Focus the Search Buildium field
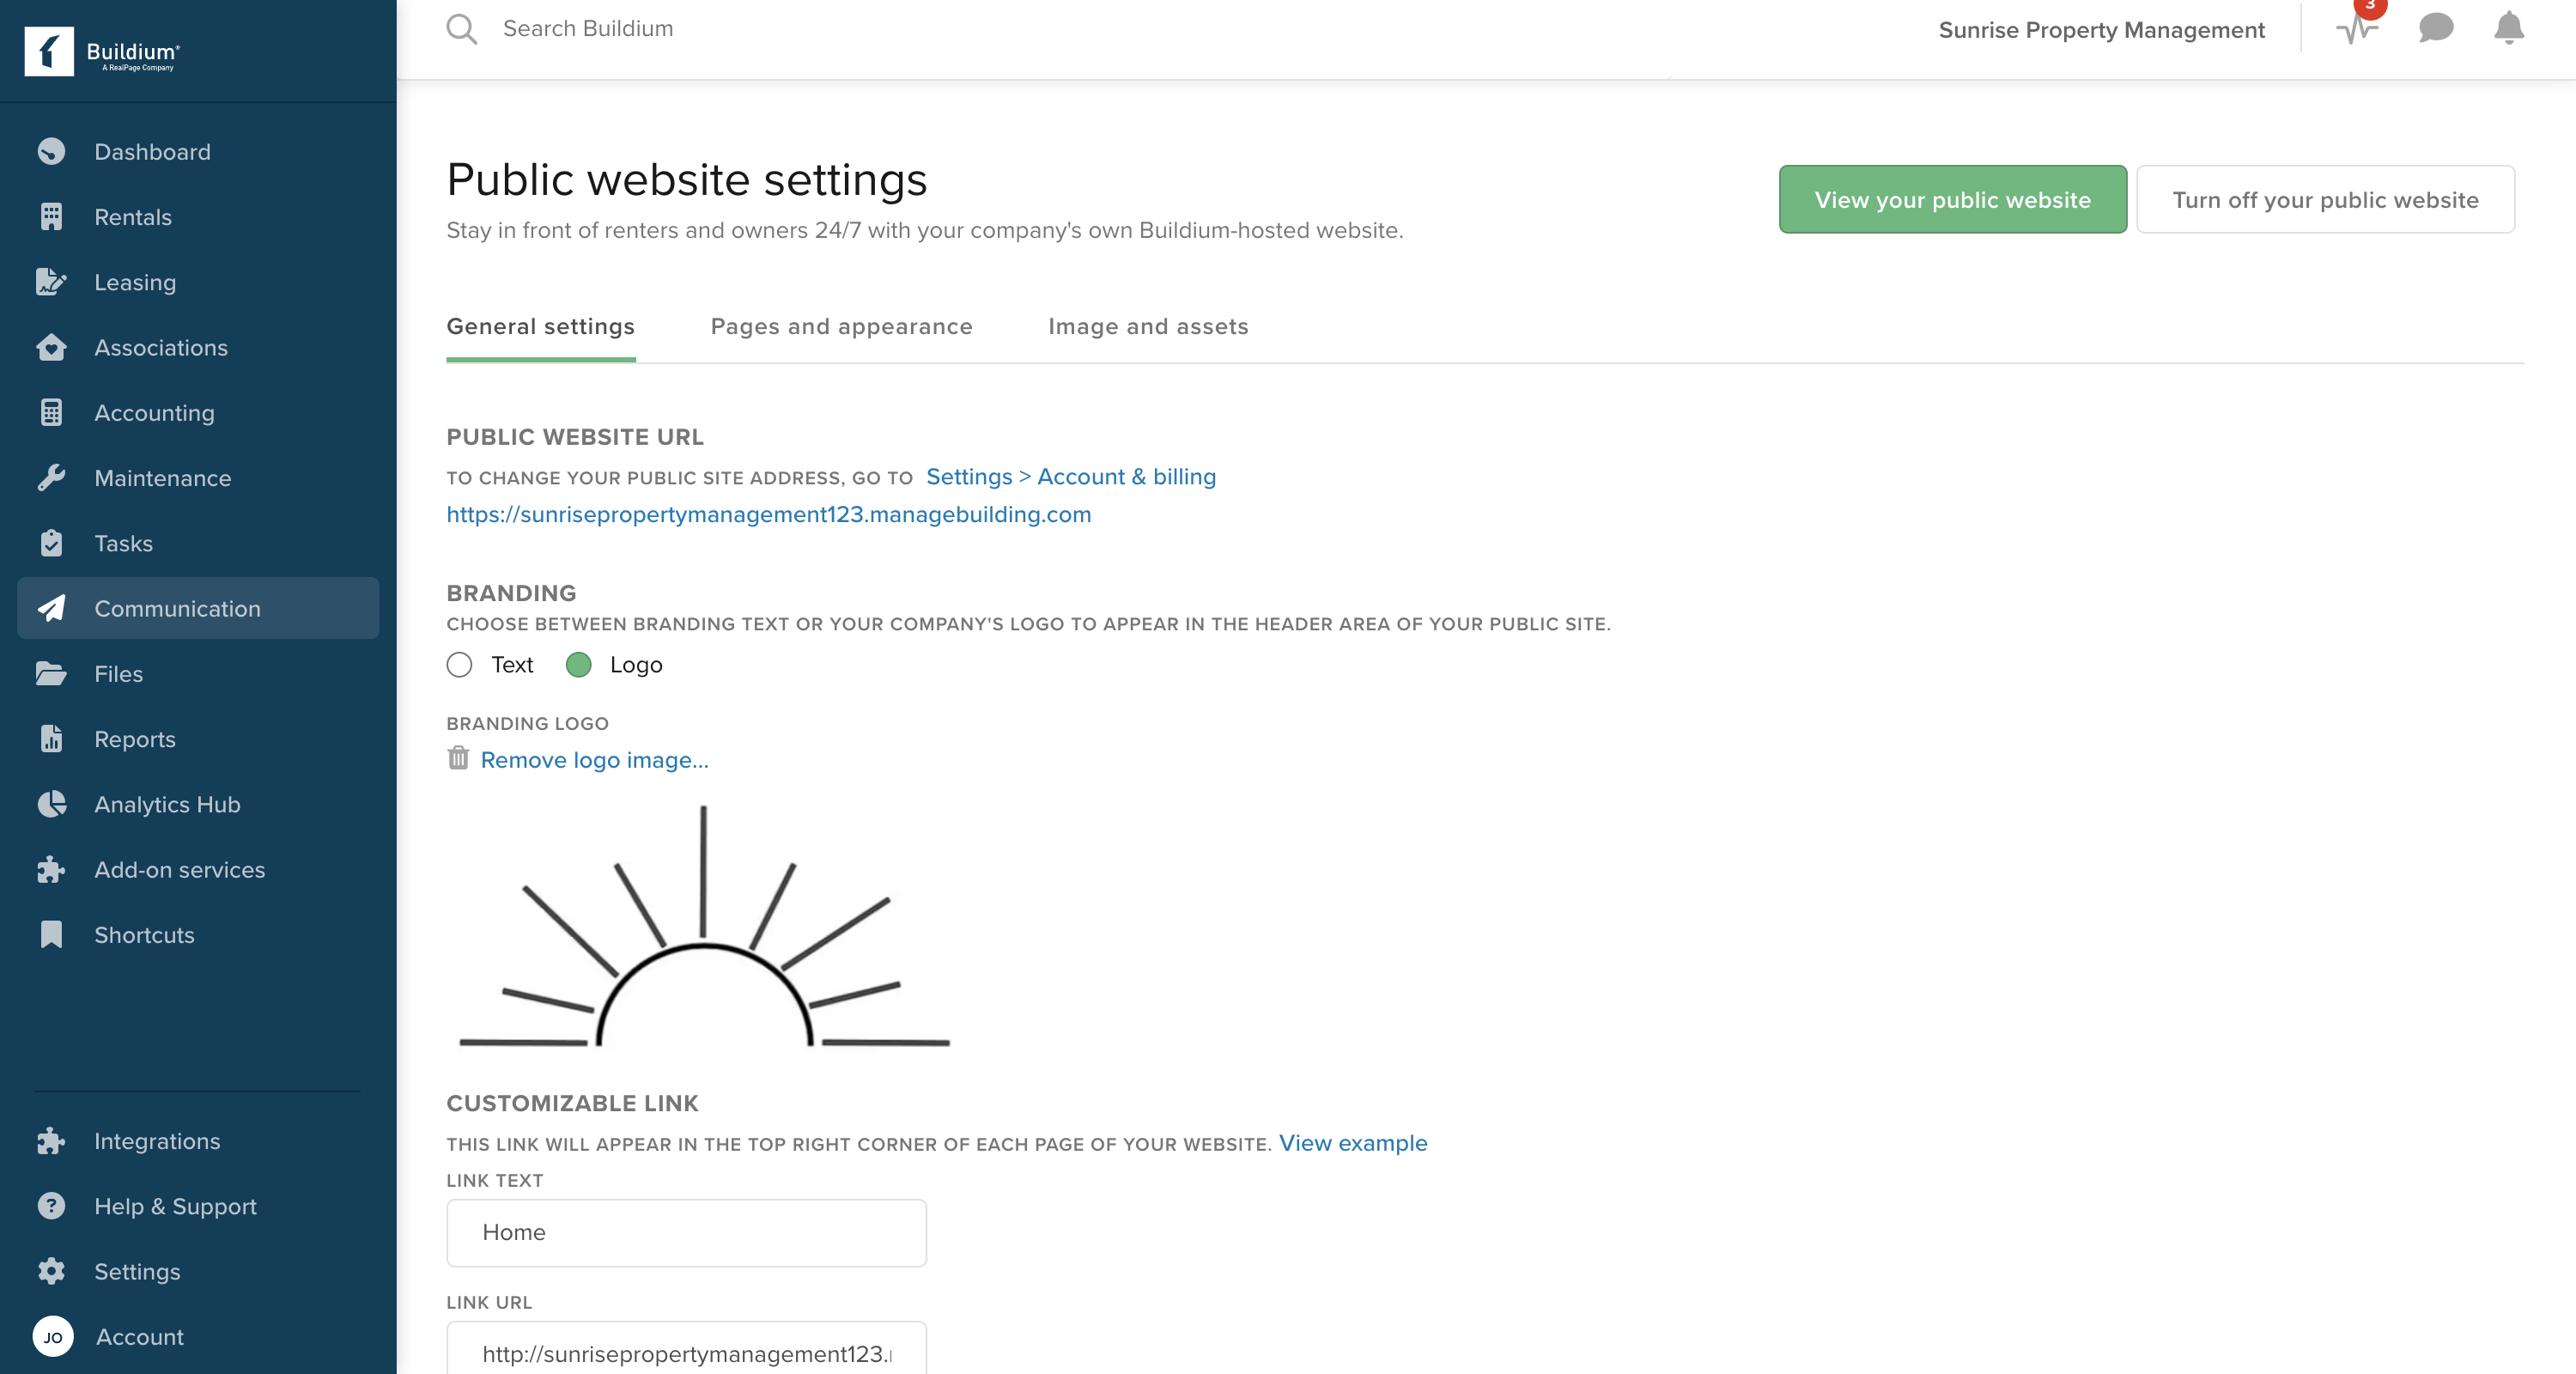 click(588, 28)
